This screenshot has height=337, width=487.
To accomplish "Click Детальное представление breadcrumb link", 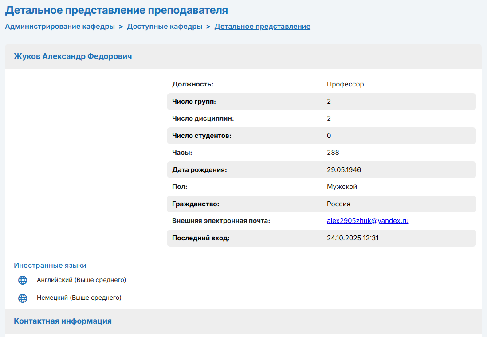I will [263, 27].
